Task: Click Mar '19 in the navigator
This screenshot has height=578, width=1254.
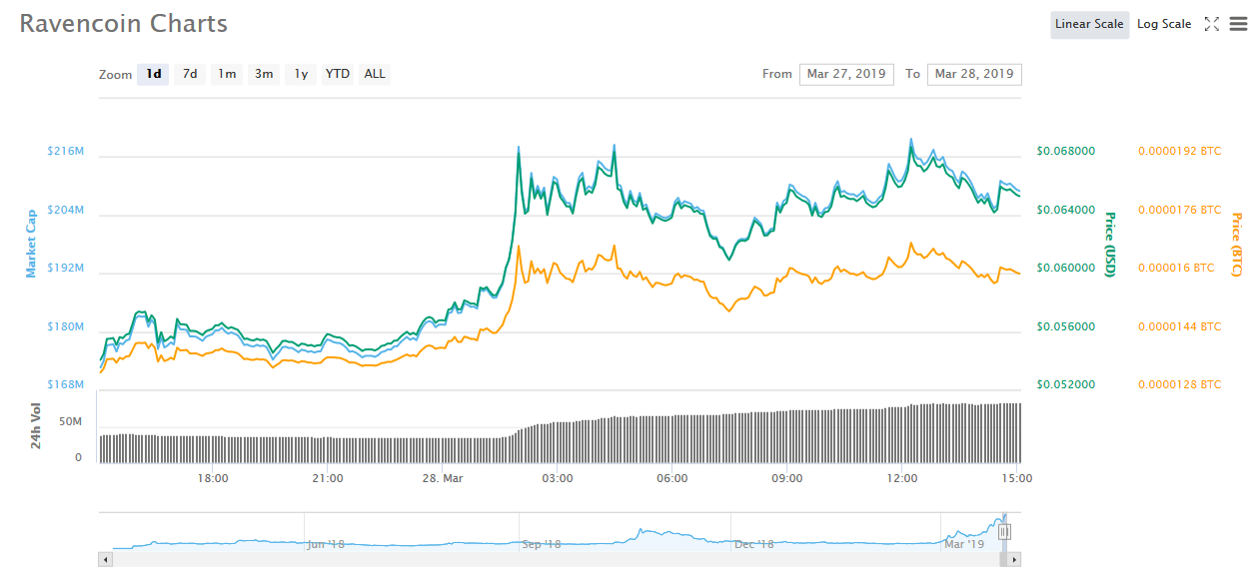Action: click(x=964, y=545)
